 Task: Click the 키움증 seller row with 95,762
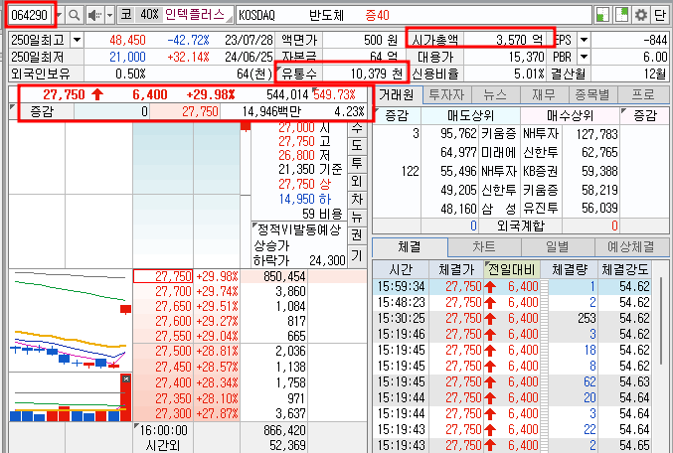coord(471,134)
